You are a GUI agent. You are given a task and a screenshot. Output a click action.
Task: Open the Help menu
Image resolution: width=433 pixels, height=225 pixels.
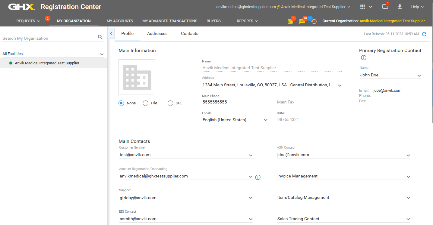(x=417, y=7)
